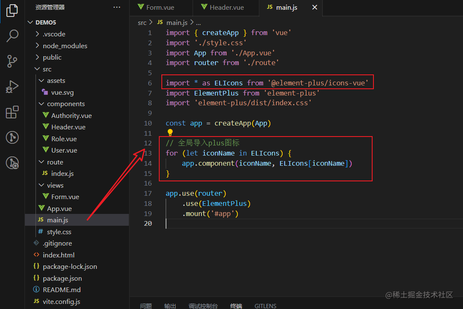Click '@element-plus/icons-vue' import string
Image resolution: width=463 pixels, height=309 pixels.
point(318,83)
